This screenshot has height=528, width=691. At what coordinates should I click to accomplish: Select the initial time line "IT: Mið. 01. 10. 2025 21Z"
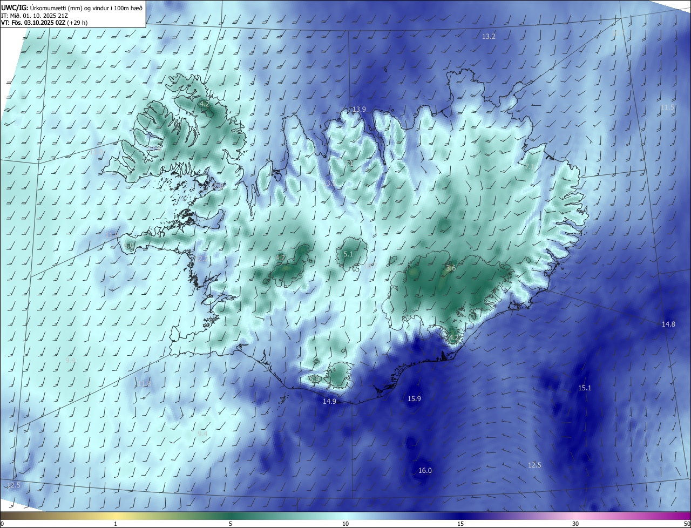pos(34,15)
